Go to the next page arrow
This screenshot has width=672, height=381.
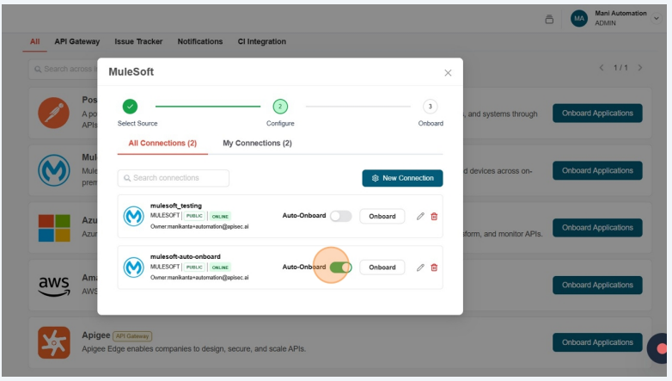tap(640, 68)
